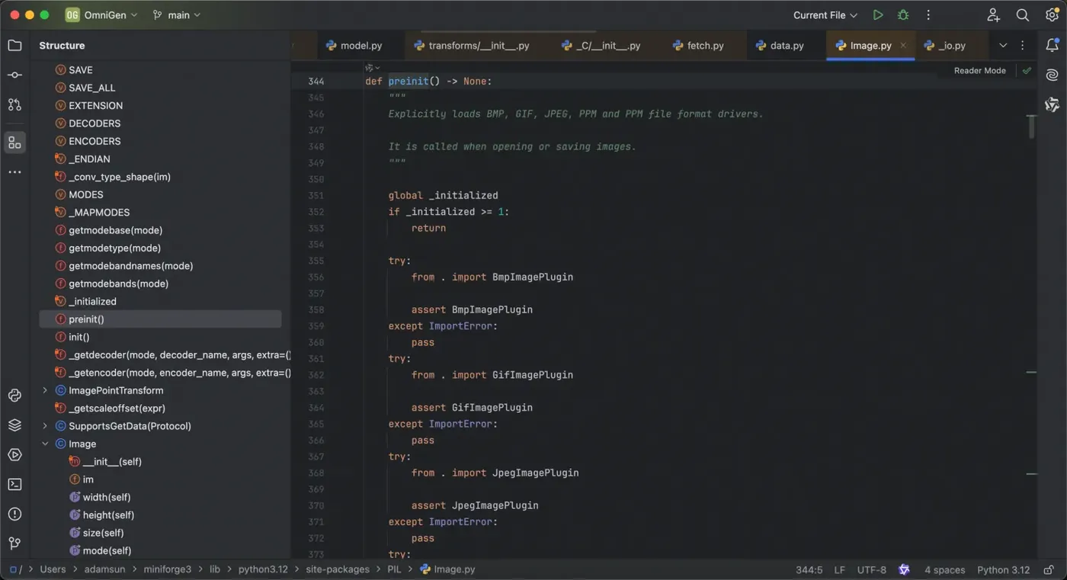
Task: Open the Notifications bell icon
Action: (x=1053, y=46)
